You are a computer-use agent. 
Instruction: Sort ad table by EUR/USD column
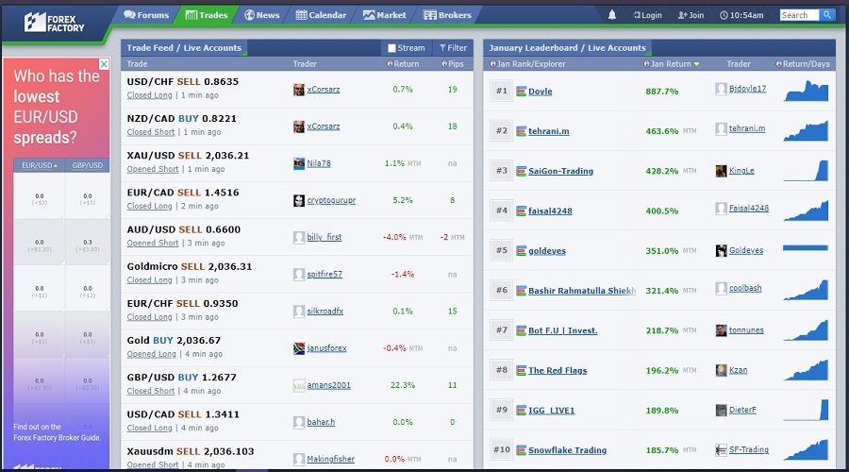[x=39, y=165]
